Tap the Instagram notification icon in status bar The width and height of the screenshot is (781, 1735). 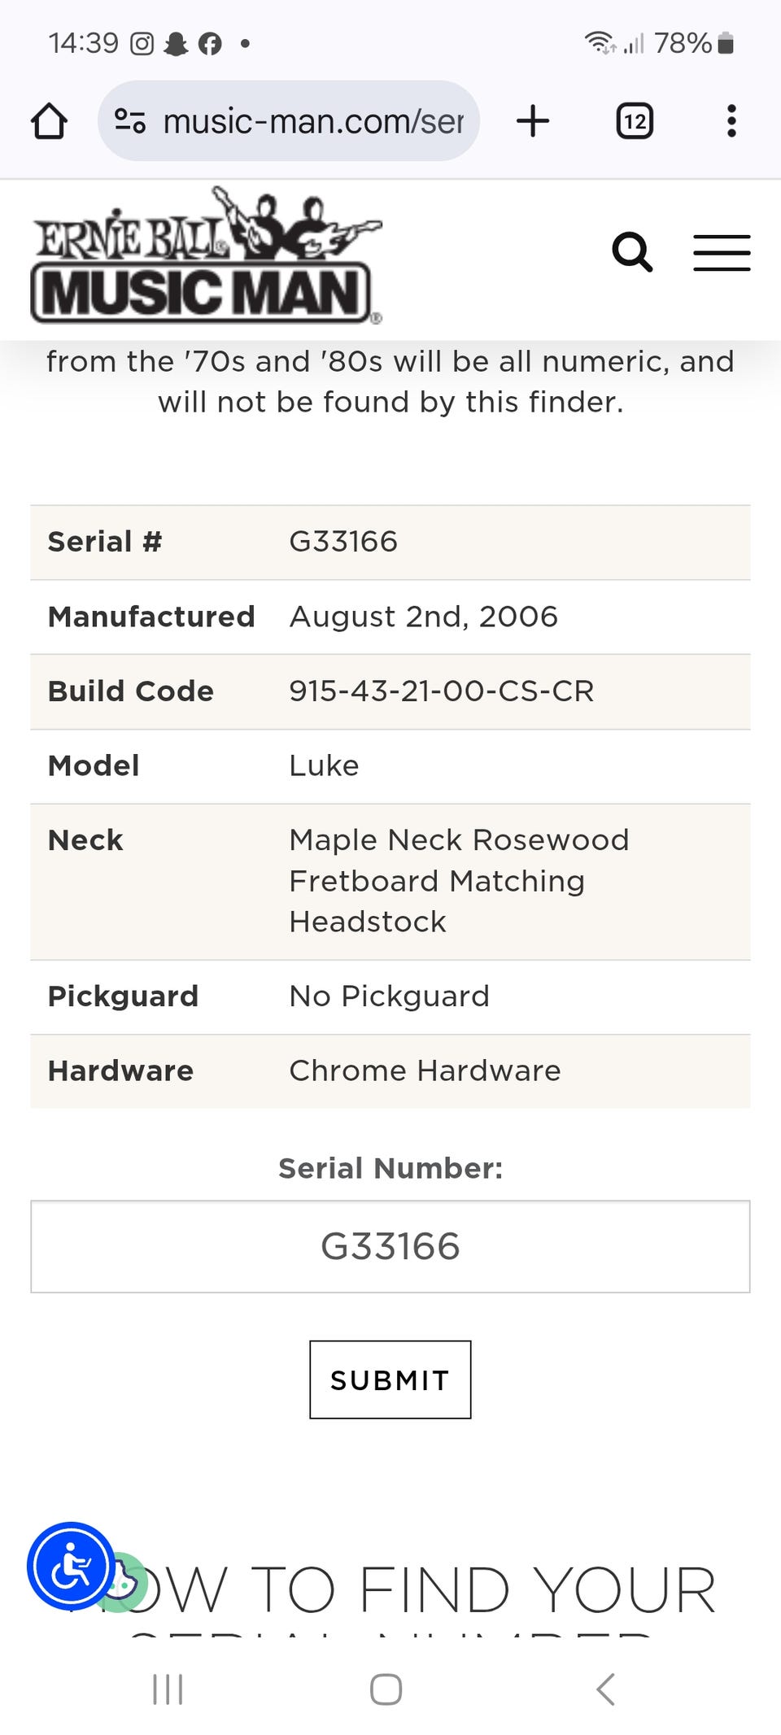(x=142, y=43)
